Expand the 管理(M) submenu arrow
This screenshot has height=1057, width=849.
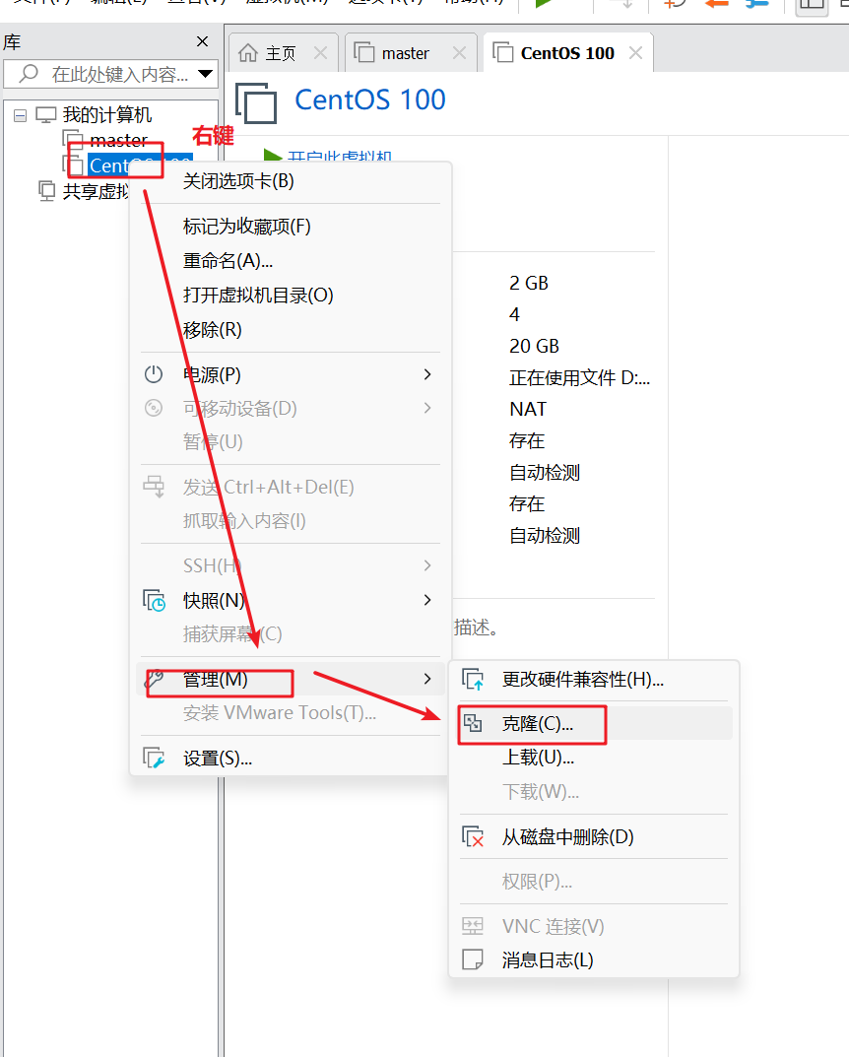coord(427,679)
